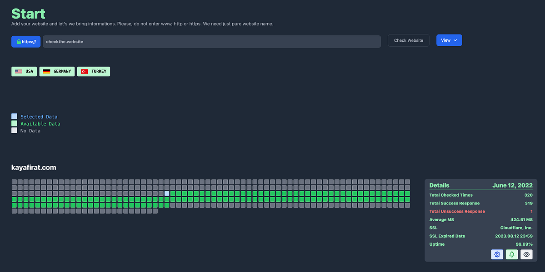Click the No Data legend swatch
The width and height of the screenshot is (545, 272).
(14, 130)
